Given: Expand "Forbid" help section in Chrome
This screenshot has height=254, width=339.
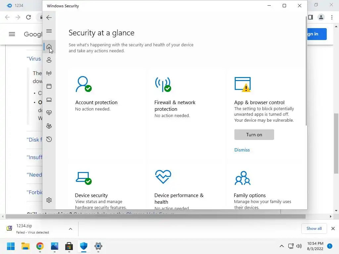Looking at the screenshot, I should pyautogui.click(x=34, y=192).
